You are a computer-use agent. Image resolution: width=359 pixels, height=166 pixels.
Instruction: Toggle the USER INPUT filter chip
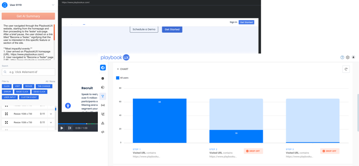(x=9, y=97)
